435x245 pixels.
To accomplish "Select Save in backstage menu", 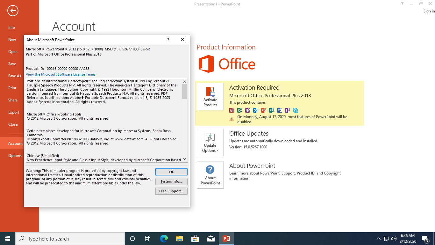I will 19,64.
